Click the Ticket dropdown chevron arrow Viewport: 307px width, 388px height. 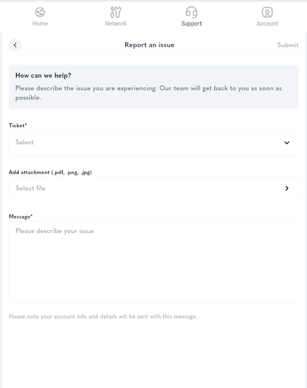tap(287, 143)
